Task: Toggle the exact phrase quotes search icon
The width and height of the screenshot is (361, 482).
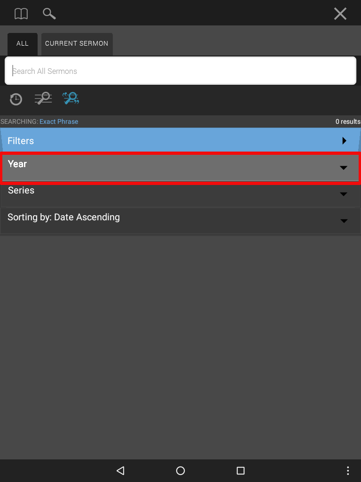Action: point(71,98)
